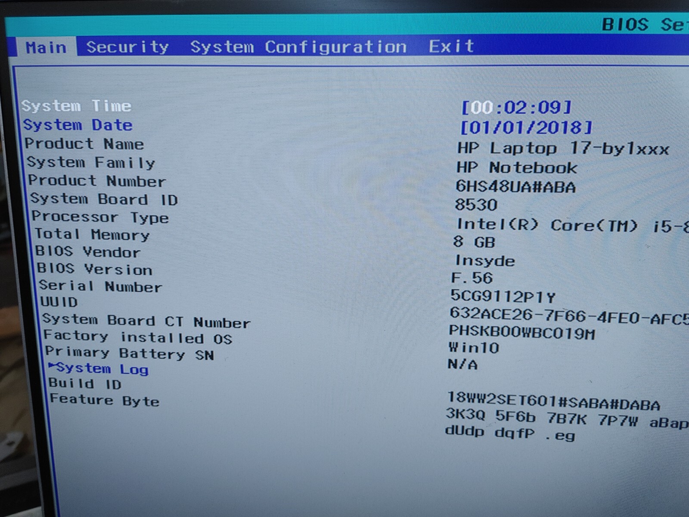Click the Primary Battery SN label

click(130, 353)
